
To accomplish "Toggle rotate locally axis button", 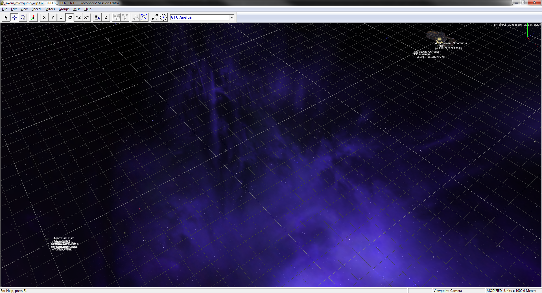I will [x=34, y=17].
